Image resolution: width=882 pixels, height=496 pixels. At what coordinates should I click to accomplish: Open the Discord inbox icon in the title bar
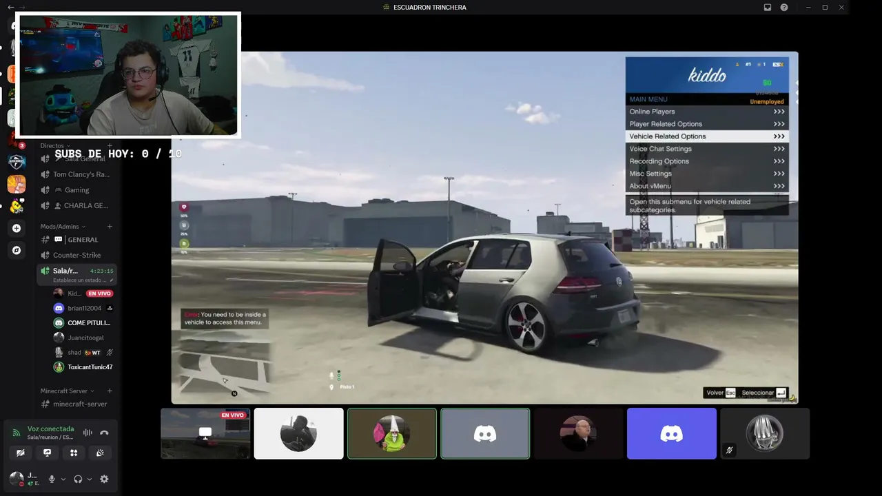(x=768, y=8)
